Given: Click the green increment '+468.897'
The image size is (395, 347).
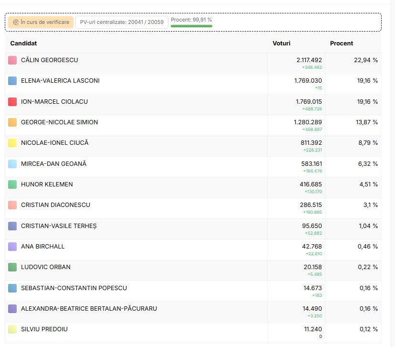Looking at the screenshot, I should [312, 130].
